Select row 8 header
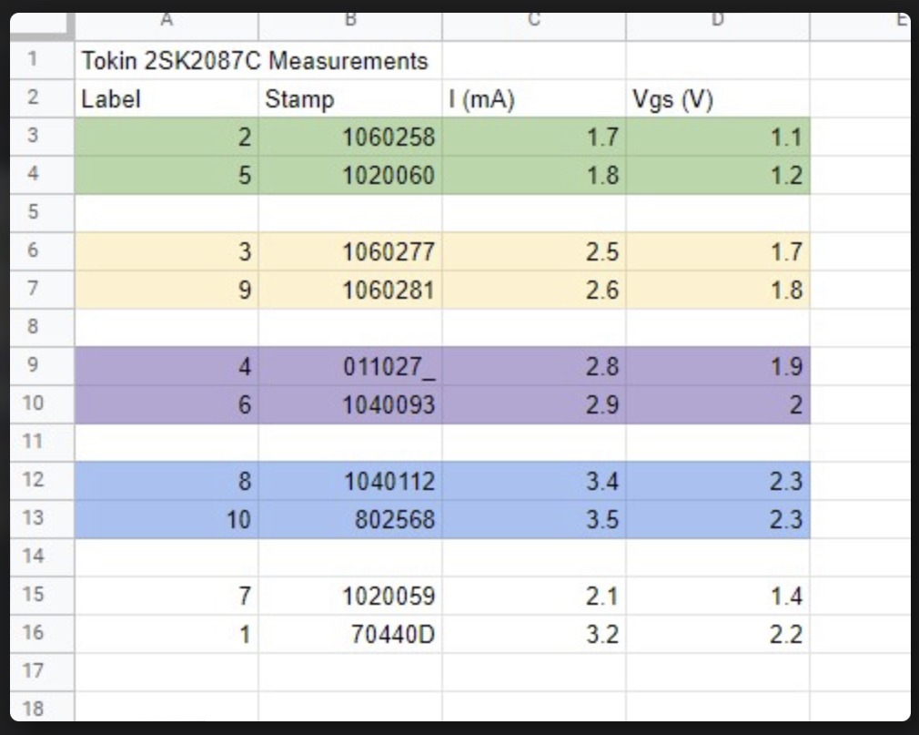Screen dimensions: 919x735 click(42, 328)
